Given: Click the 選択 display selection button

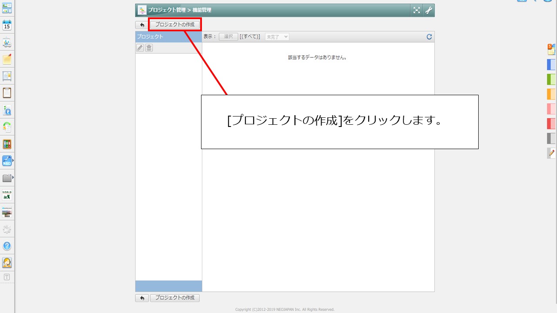Looking at the screenshot, I should pos(228,37).
